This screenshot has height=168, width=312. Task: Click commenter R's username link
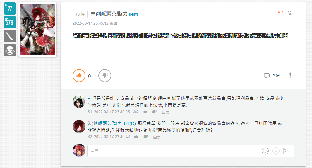89,99
